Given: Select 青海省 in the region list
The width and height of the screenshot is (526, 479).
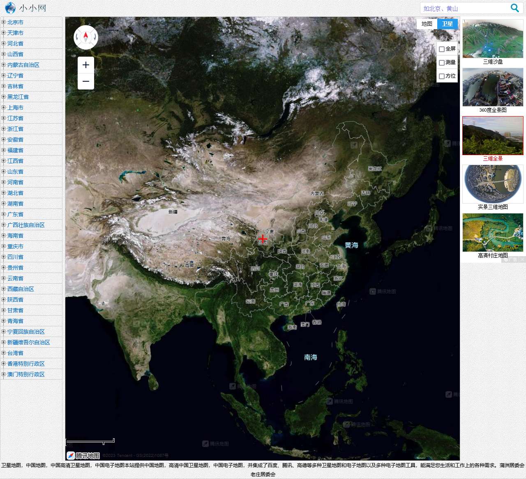Looking at the screenshot, I should pos(15,321).
